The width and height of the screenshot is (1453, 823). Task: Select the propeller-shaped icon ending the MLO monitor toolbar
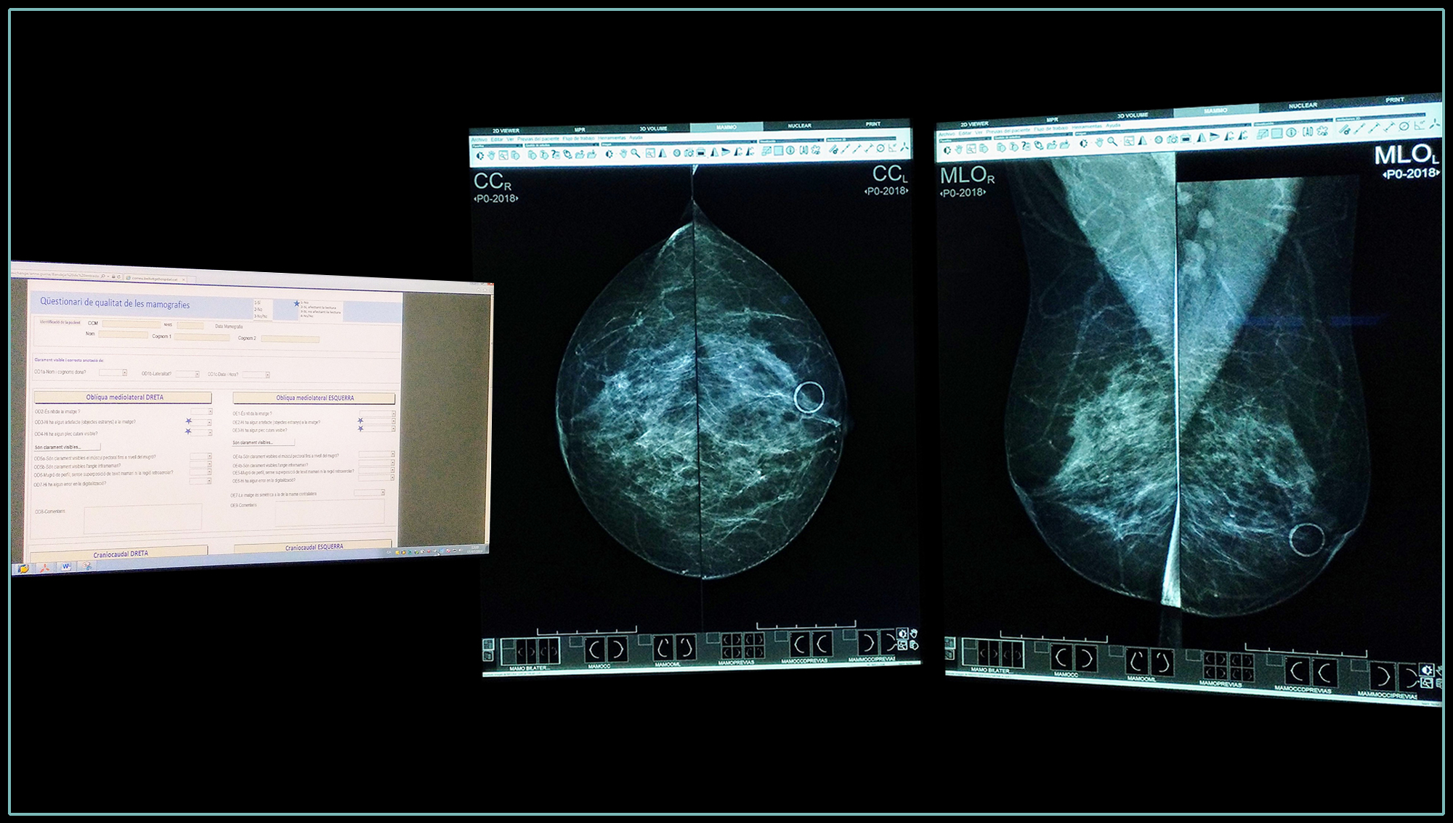[1435, 123]
